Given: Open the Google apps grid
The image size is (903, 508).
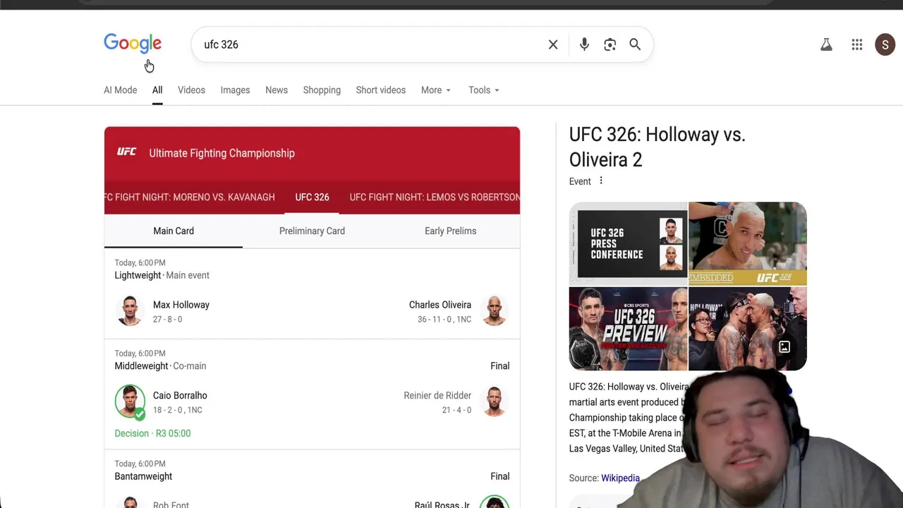Looking at the screenshot, I should pos(857,44).
